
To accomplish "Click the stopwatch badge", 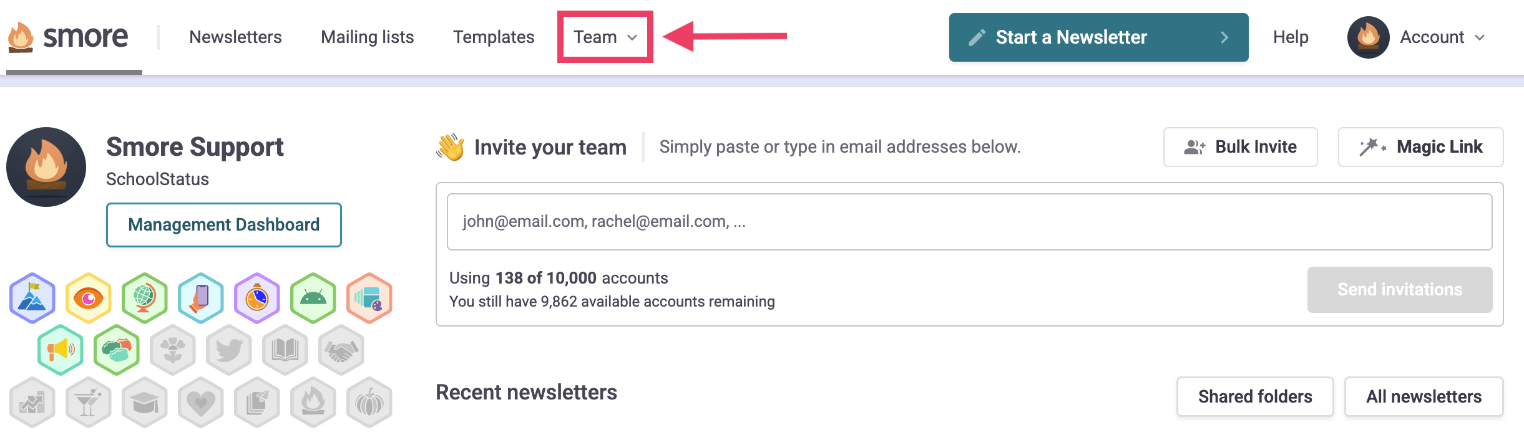I will [257, 298].
